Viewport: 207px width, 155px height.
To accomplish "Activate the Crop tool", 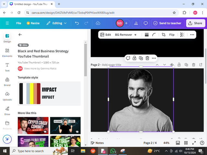I will (x=164, y=35).
